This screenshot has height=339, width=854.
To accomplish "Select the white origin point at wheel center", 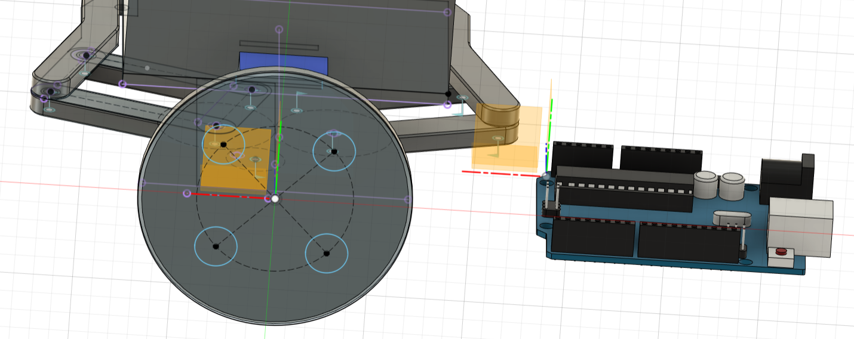I will pos(275,199).
